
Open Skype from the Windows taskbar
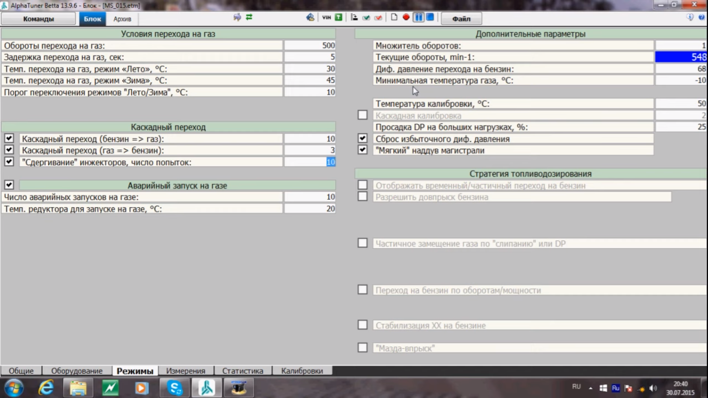coord(174,388)
